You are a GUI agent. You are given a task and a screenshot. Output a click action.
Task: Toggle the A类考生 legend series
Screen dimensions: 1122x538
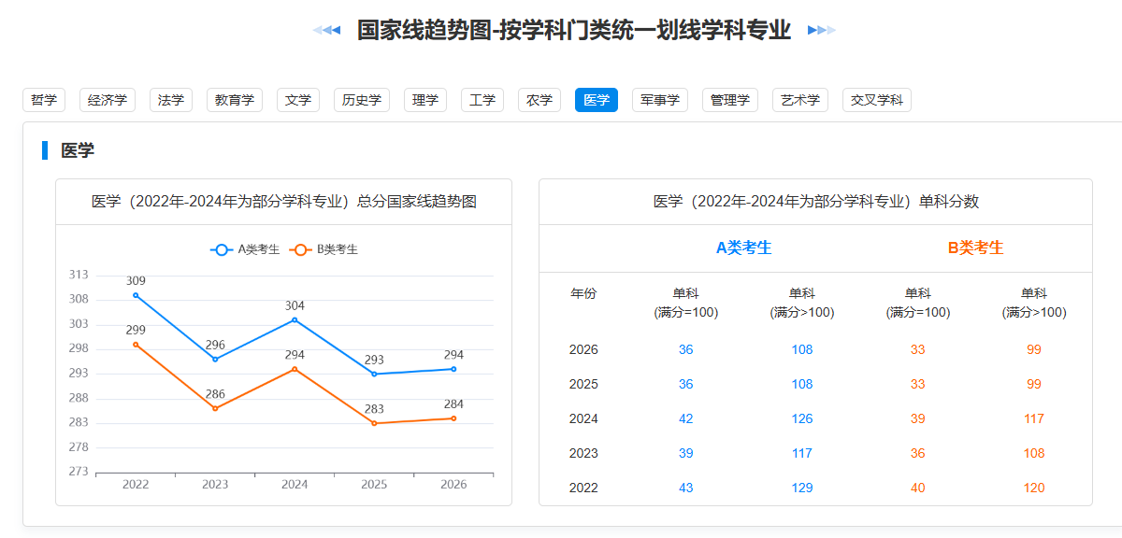pyautogui.click(x=245, y=249)
